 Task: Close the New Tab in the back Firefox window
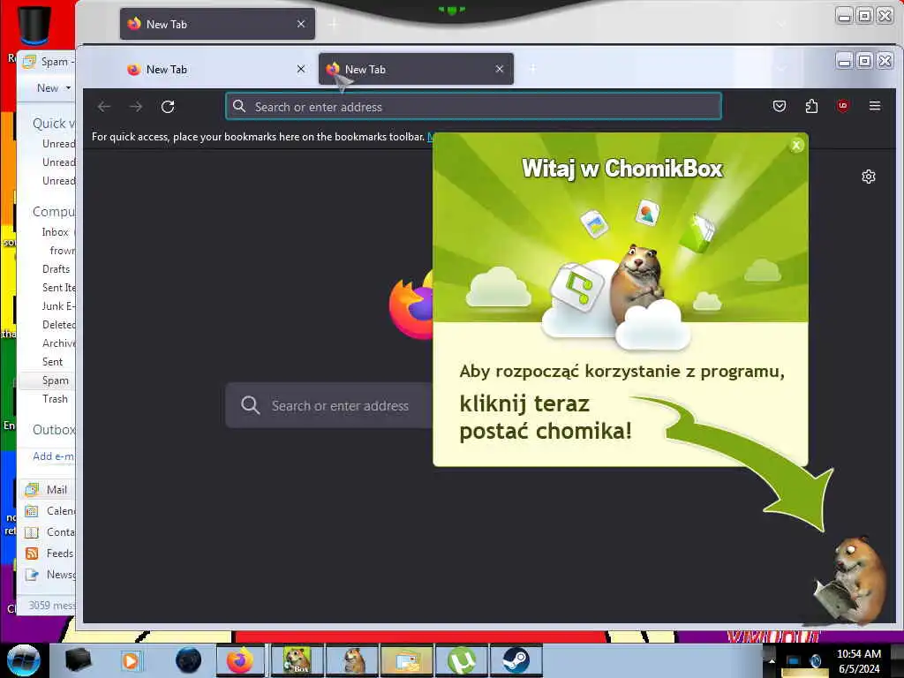coord(301,24)
